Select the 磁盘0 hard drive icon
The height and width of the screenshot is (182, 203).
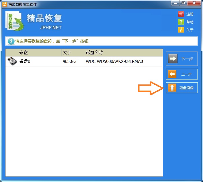12,61
